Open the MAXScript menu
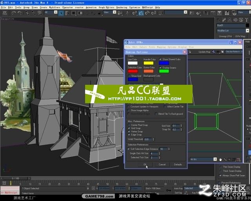This screenshot has height=201, width=251. click(147, 7)
